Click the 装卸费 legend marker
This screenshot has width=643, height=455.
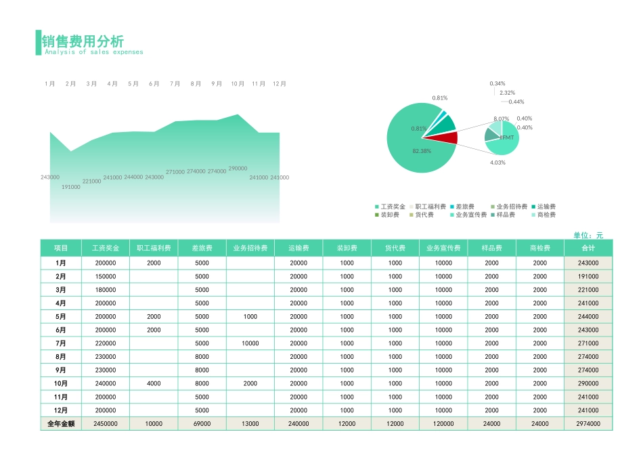coord(376,215)
